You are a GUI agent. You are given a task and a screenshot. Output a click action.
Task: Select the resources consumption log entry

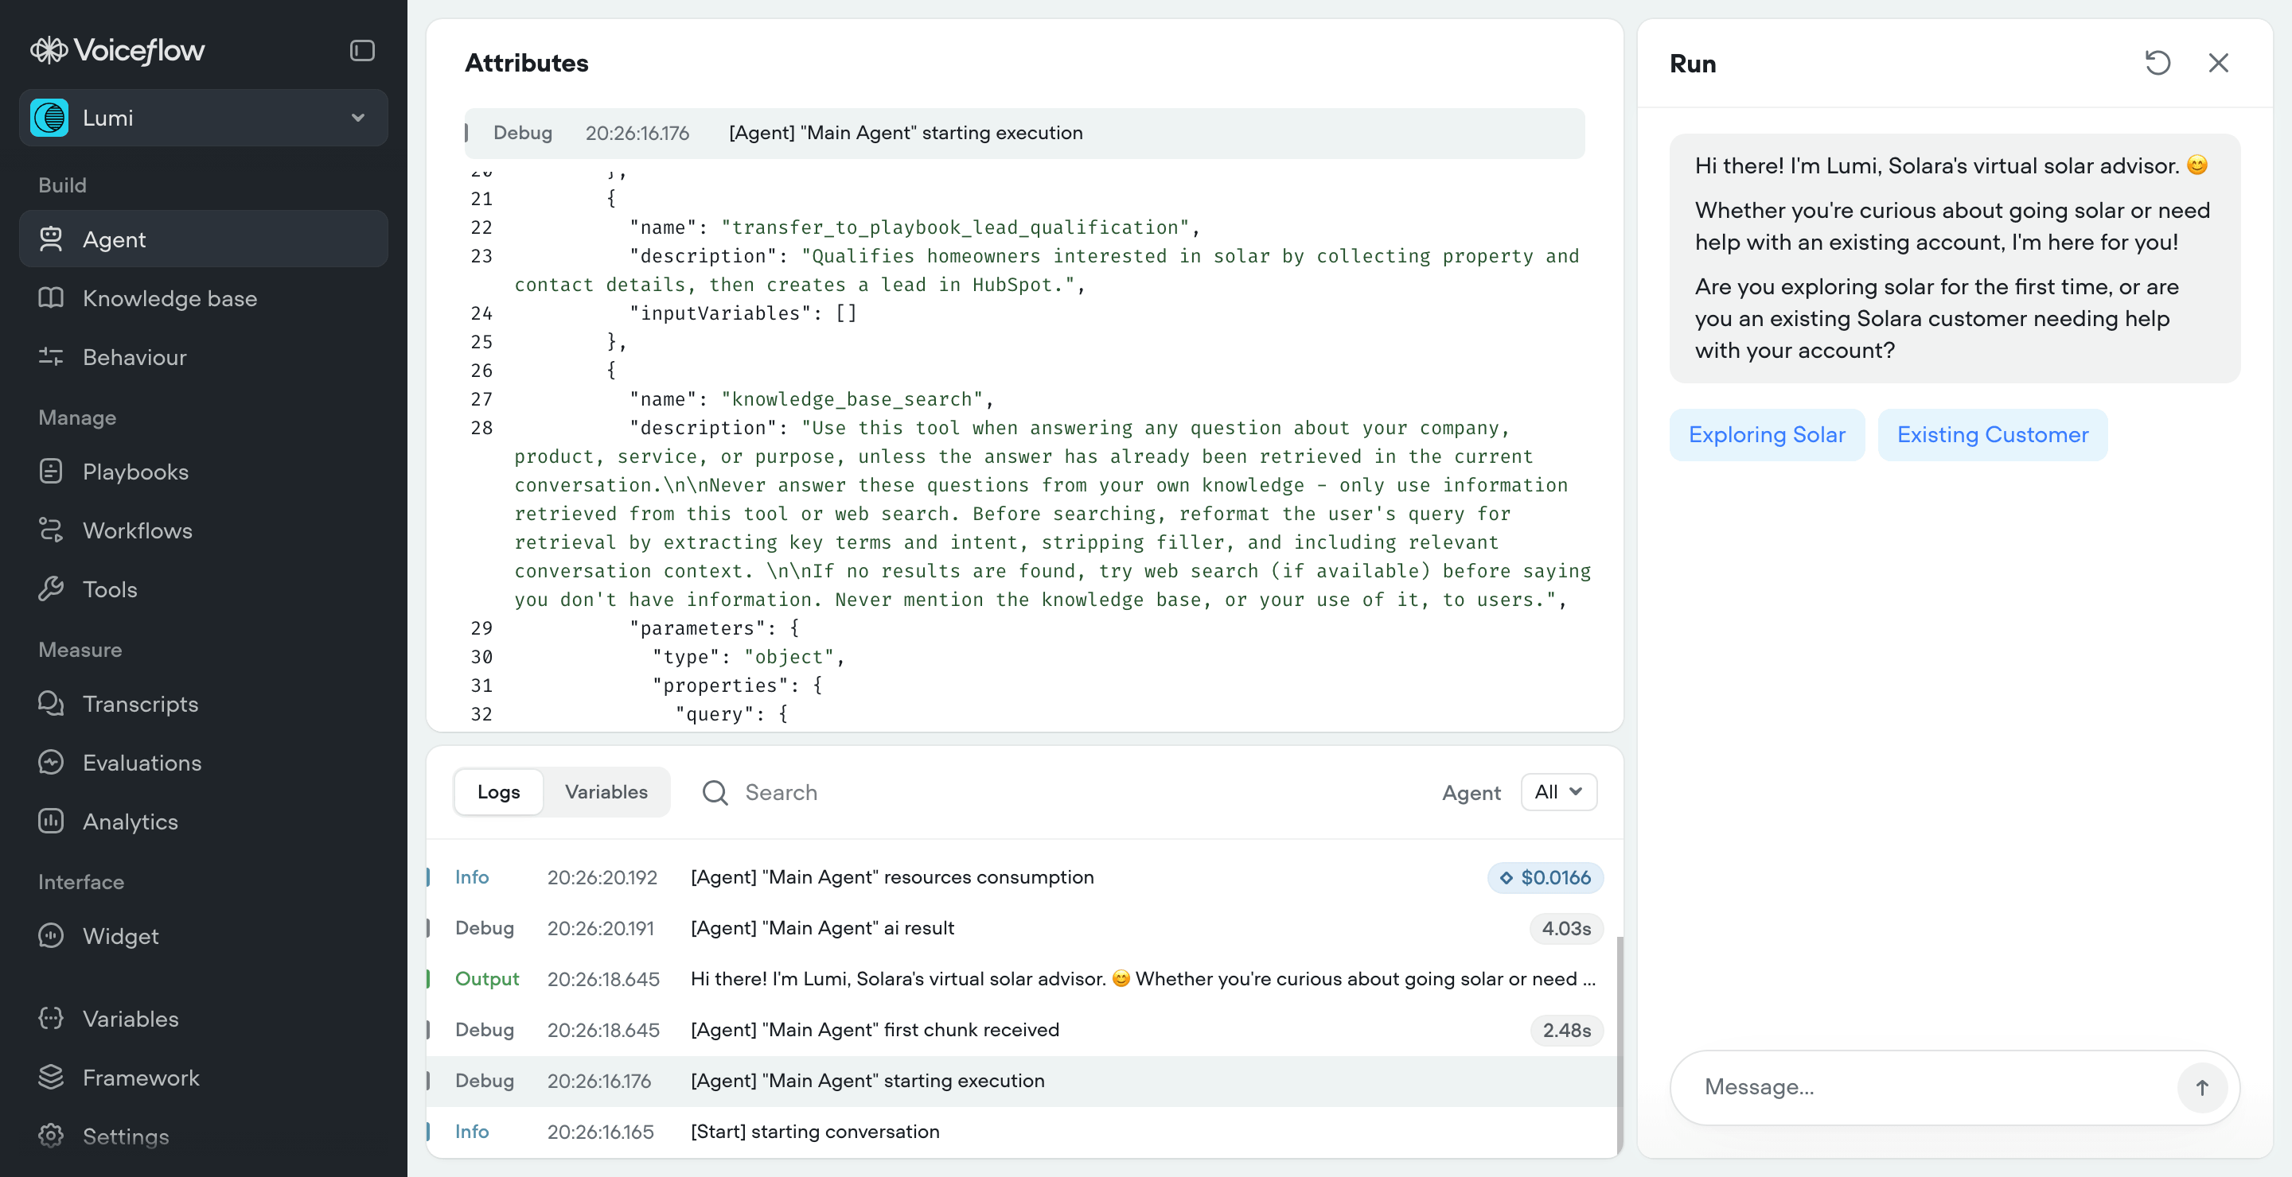[x=891, y=877]
